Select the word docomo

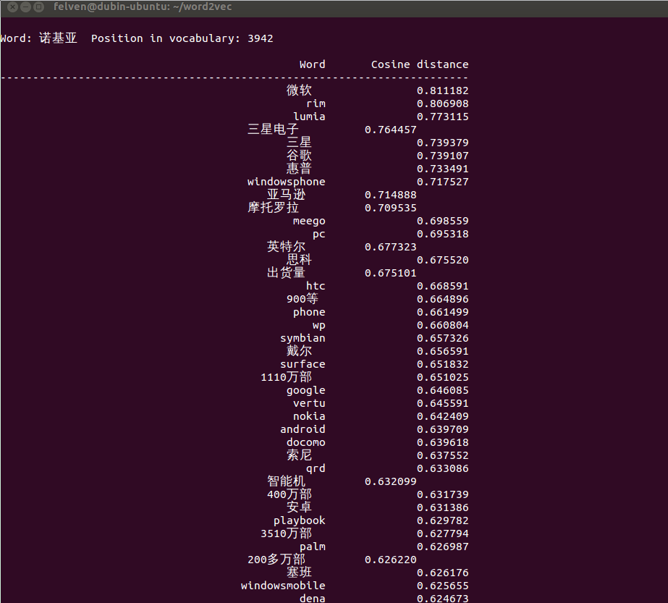click(x=306, y=443)
